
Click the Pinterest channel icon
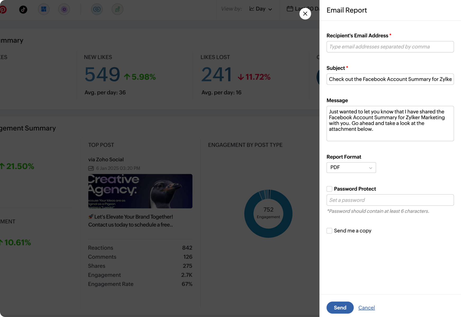[3, 10]
